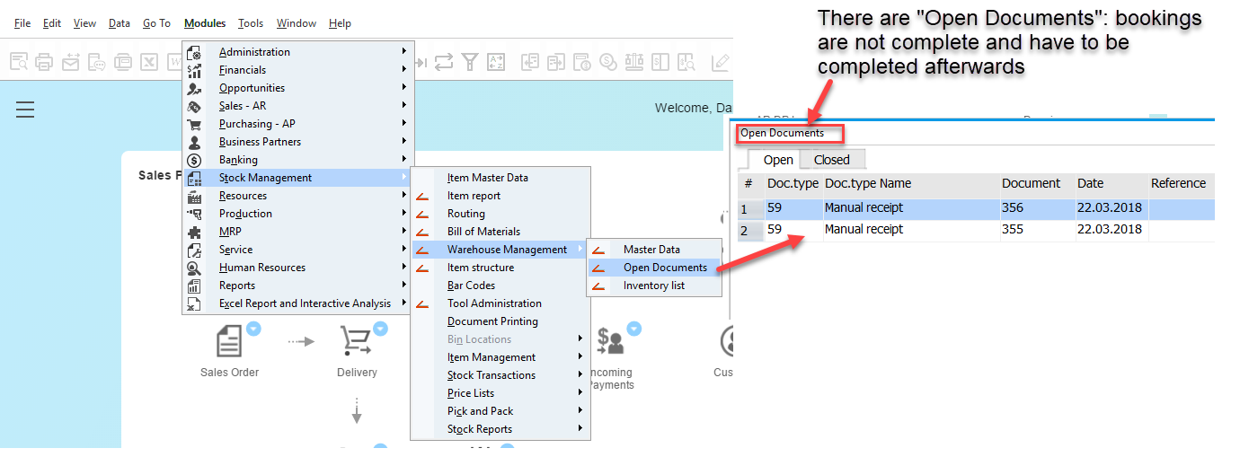1240x457 pixels.
Task: Click the Volume and Weight scale icon
Action: (x=634, y=62)
